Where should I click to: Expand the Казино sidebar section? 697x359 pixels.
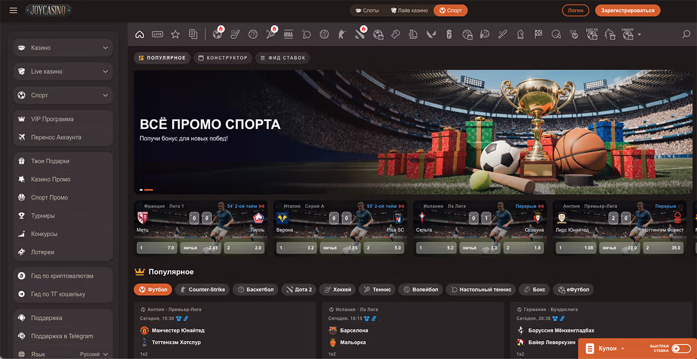[63, 48]
